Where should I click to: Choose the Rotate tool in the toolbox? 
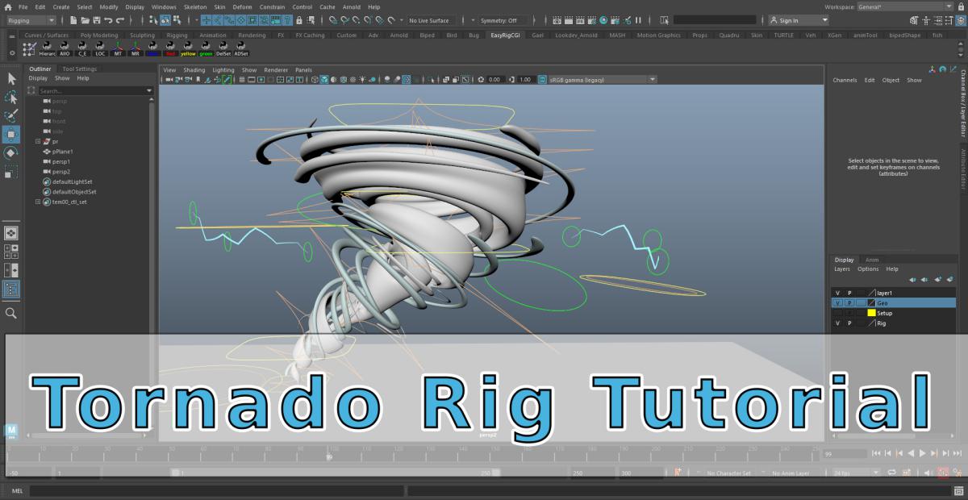pyautogui.click(x=11, y=153)
